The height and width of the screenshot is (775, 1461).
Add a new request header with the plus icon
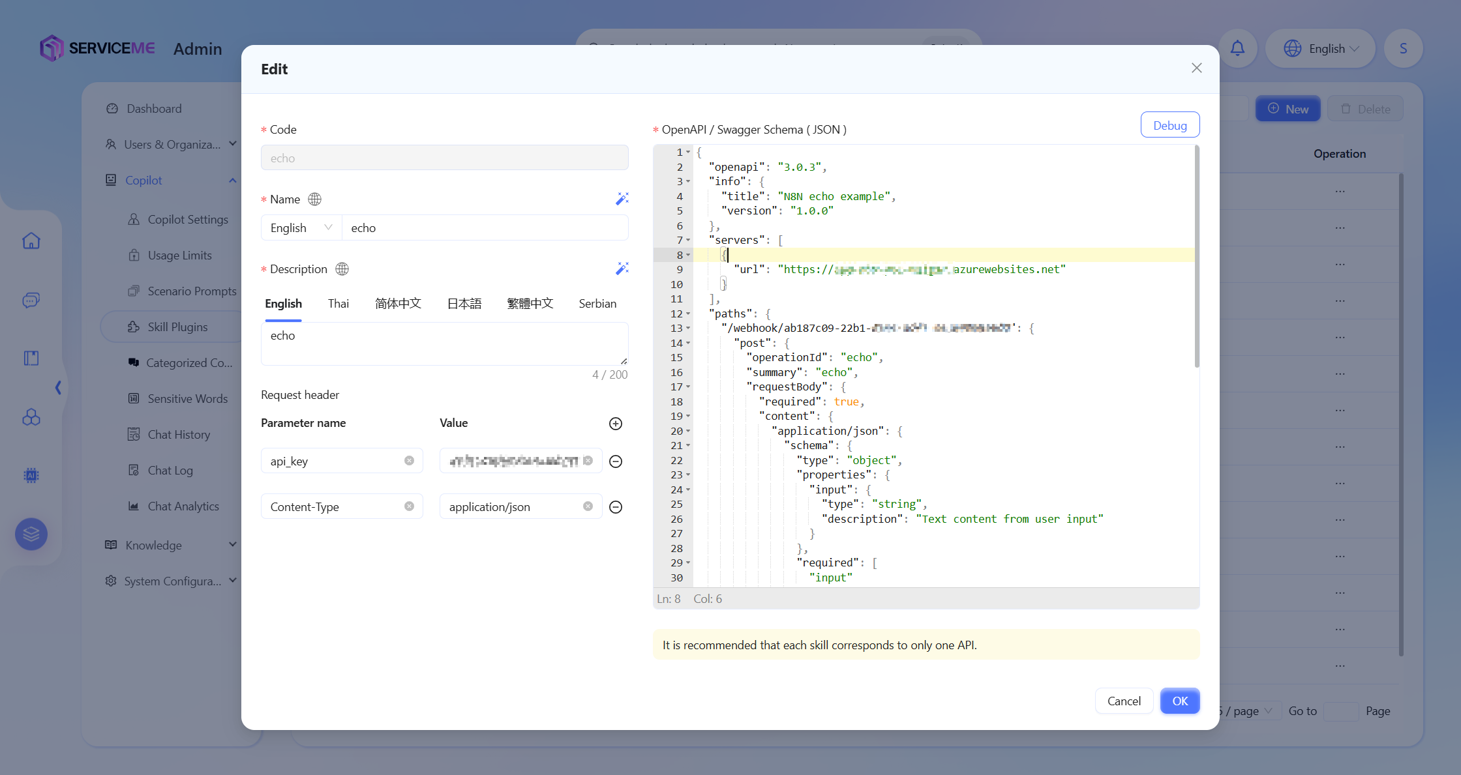click(x=616, y=424)
